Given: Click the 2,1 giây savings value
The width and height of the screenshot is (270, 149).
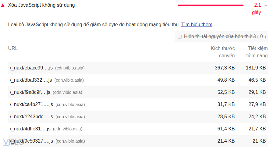Looking at the screenshot, I should 257,9.
